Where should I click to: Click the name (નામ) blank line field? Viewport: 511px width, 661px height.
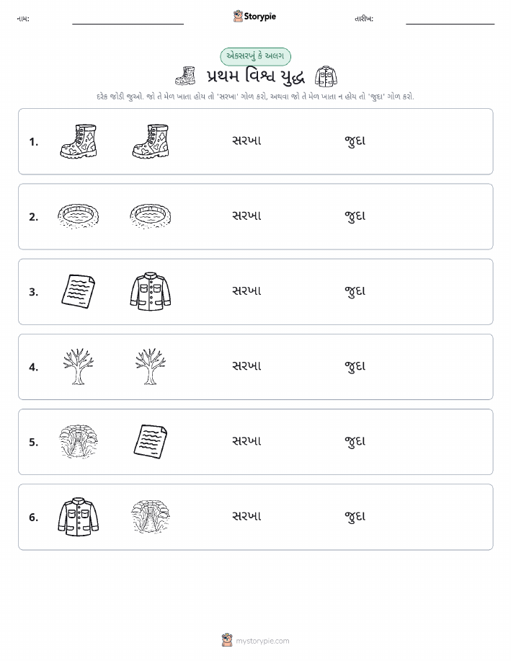[x=128, y=19]
